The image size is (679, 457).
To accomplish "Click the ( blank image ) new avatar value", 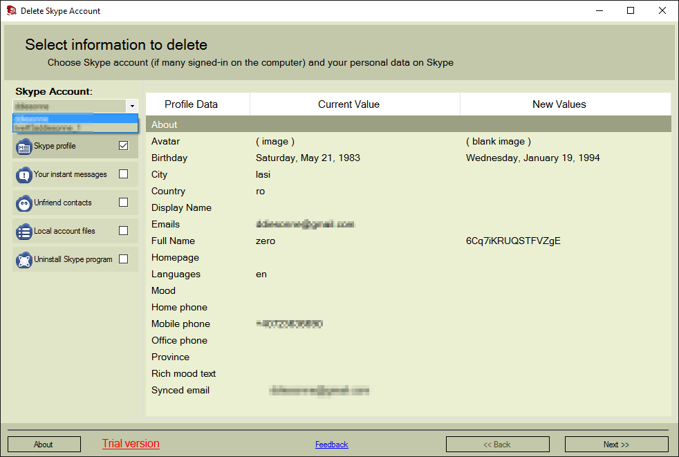I will [x=499, y=141].
